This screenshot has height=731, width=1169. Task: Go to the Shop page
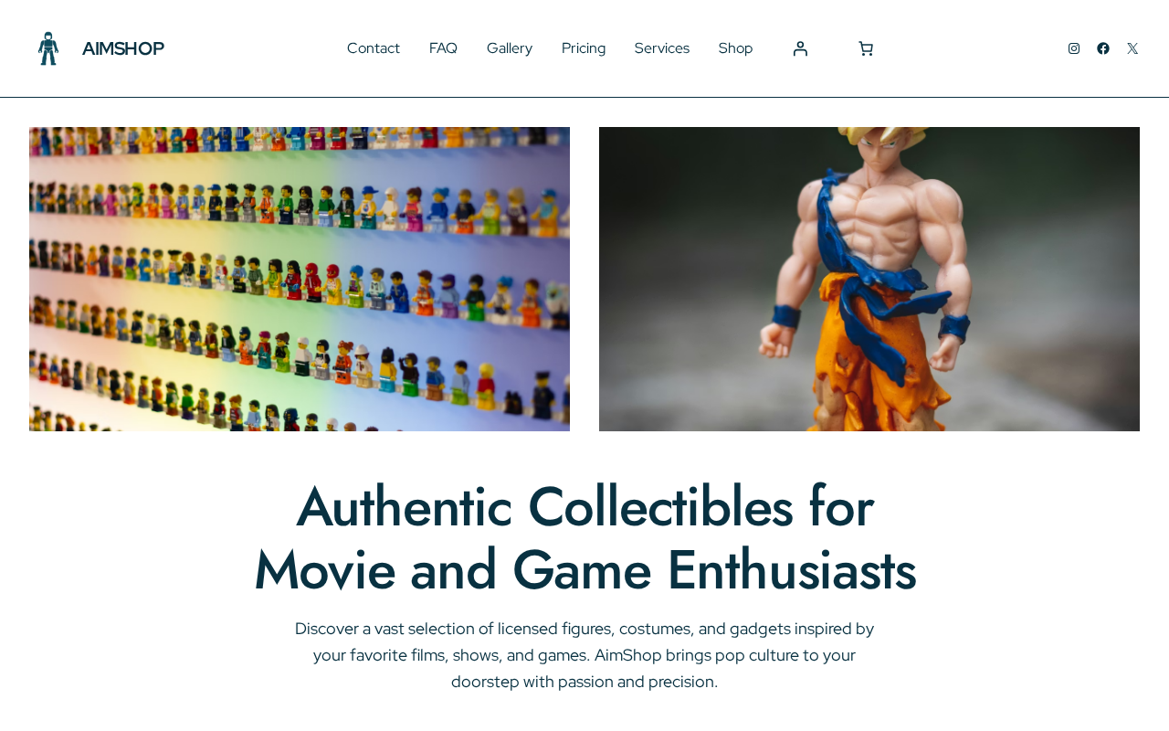(736, 48)
